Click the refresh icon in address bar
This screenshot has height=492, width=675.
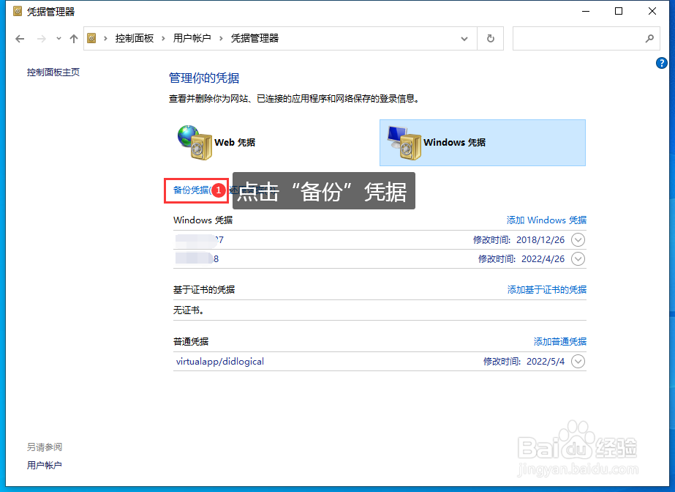click(489, 38)
